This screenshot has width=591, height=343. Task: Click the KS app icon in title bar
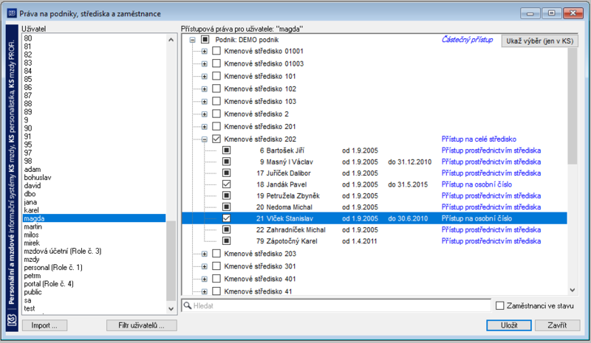coord(12,13)
